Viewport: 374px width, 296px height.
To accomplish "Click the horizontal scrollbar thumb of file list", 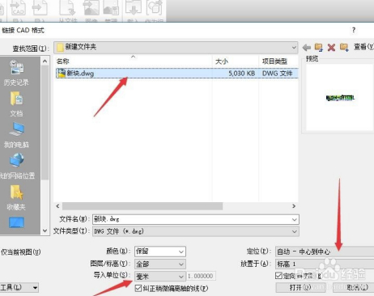I will (142, 206).
